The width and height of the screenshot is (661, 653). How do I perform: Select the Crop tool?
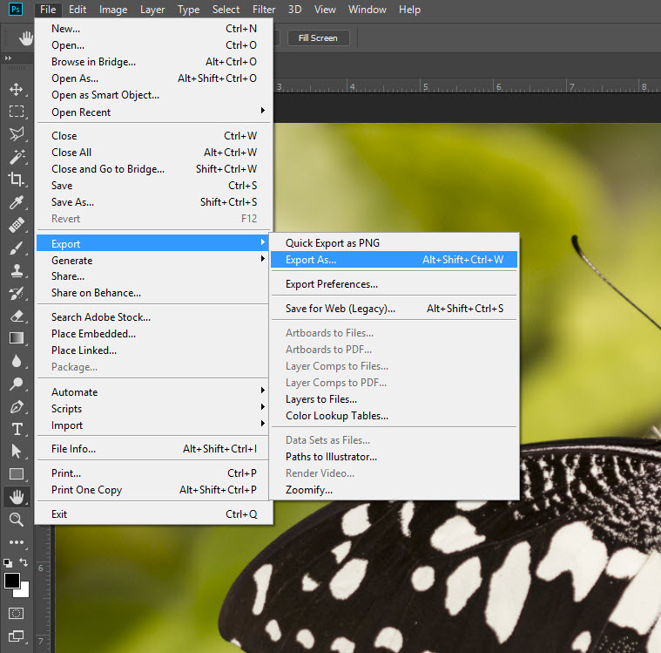pos(16,180)
